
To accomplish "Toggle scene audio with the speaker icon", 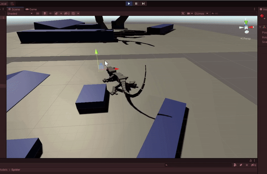I will point(51,13).
